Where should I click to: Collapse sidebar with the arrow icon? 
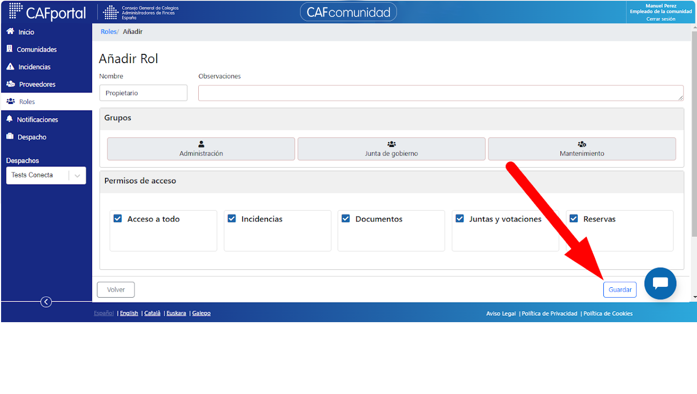click(x=46, y=301)
